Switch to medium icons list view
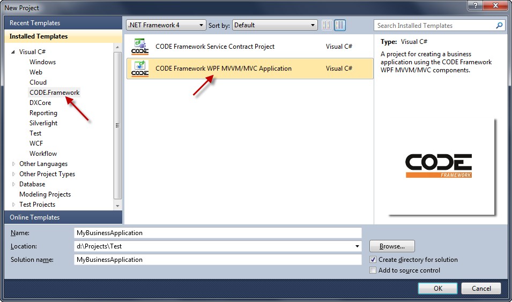The image size is (512, 302). click(340, 25)
